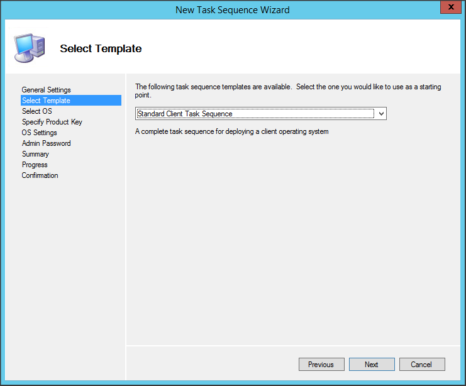Click the New Task Sequence Wizard title bar
The height and width of the screenshot is (386, 466).
tap(233, 9)
